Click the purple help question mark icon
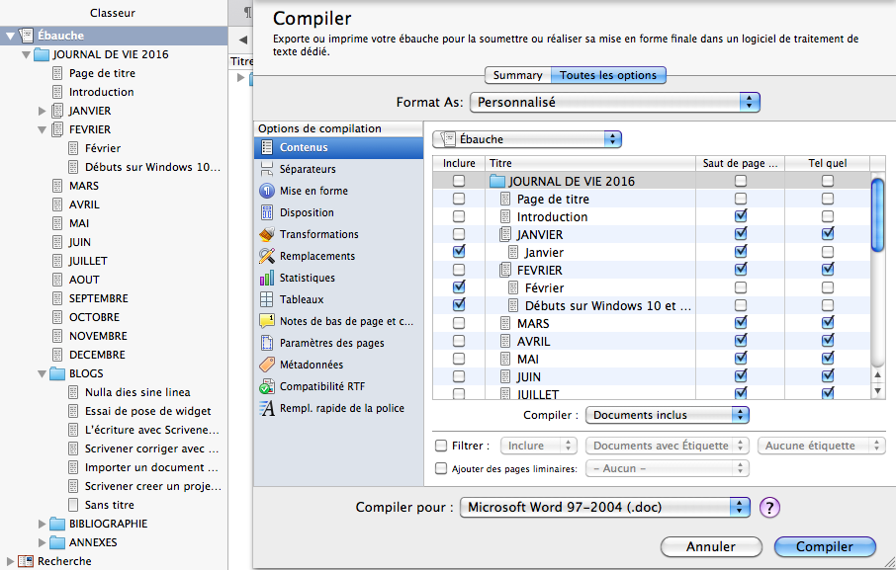Image resolution: width=896 pixels, height=570 pixels. (x=770, y=508)
